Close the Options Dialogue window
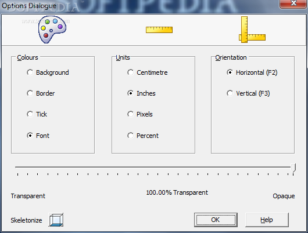Screen dimensions: 308x233 [x=293, y=3]
